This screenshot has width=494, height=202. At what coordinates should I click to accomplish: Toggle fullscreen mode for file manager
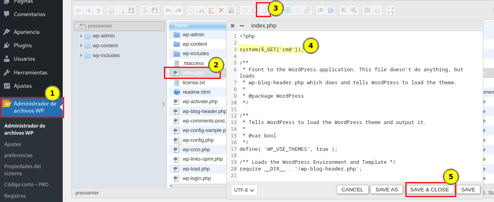(x=390, y=11)
